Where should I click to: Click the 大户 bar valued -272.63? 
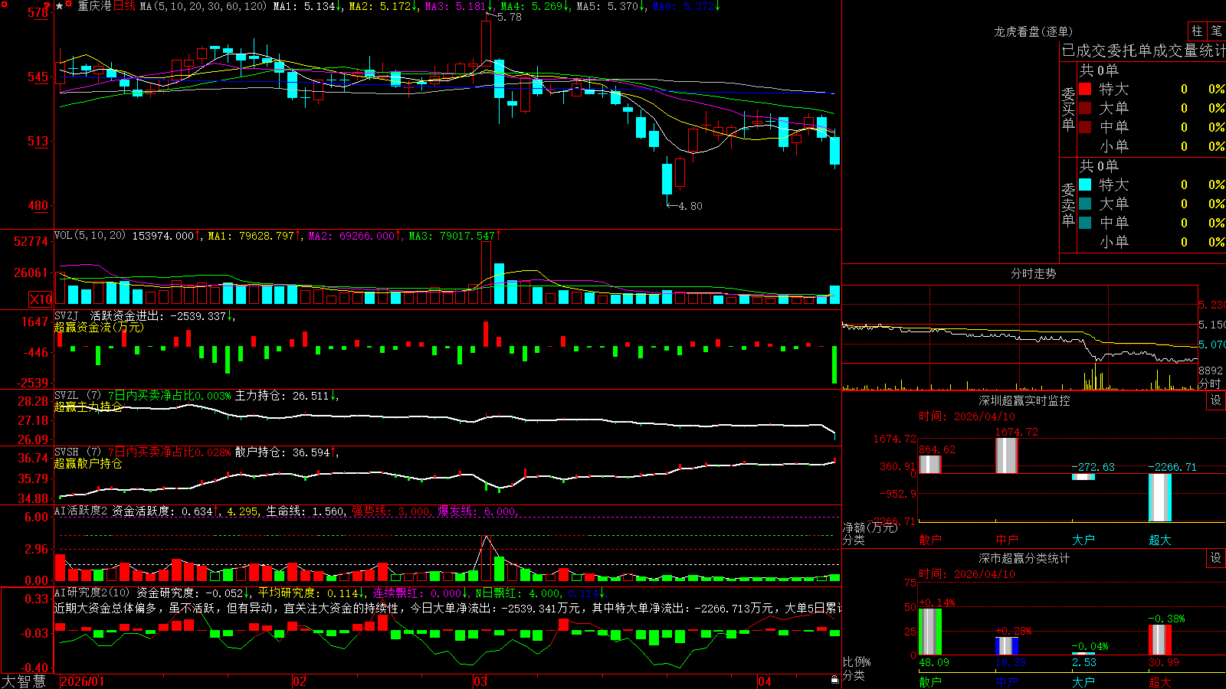click(x=1083, y=477)
